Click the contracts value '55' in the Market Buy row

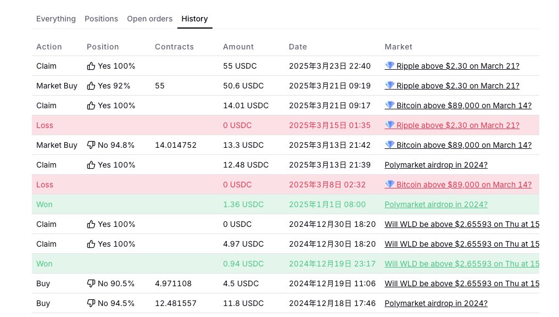pos(160,86)
